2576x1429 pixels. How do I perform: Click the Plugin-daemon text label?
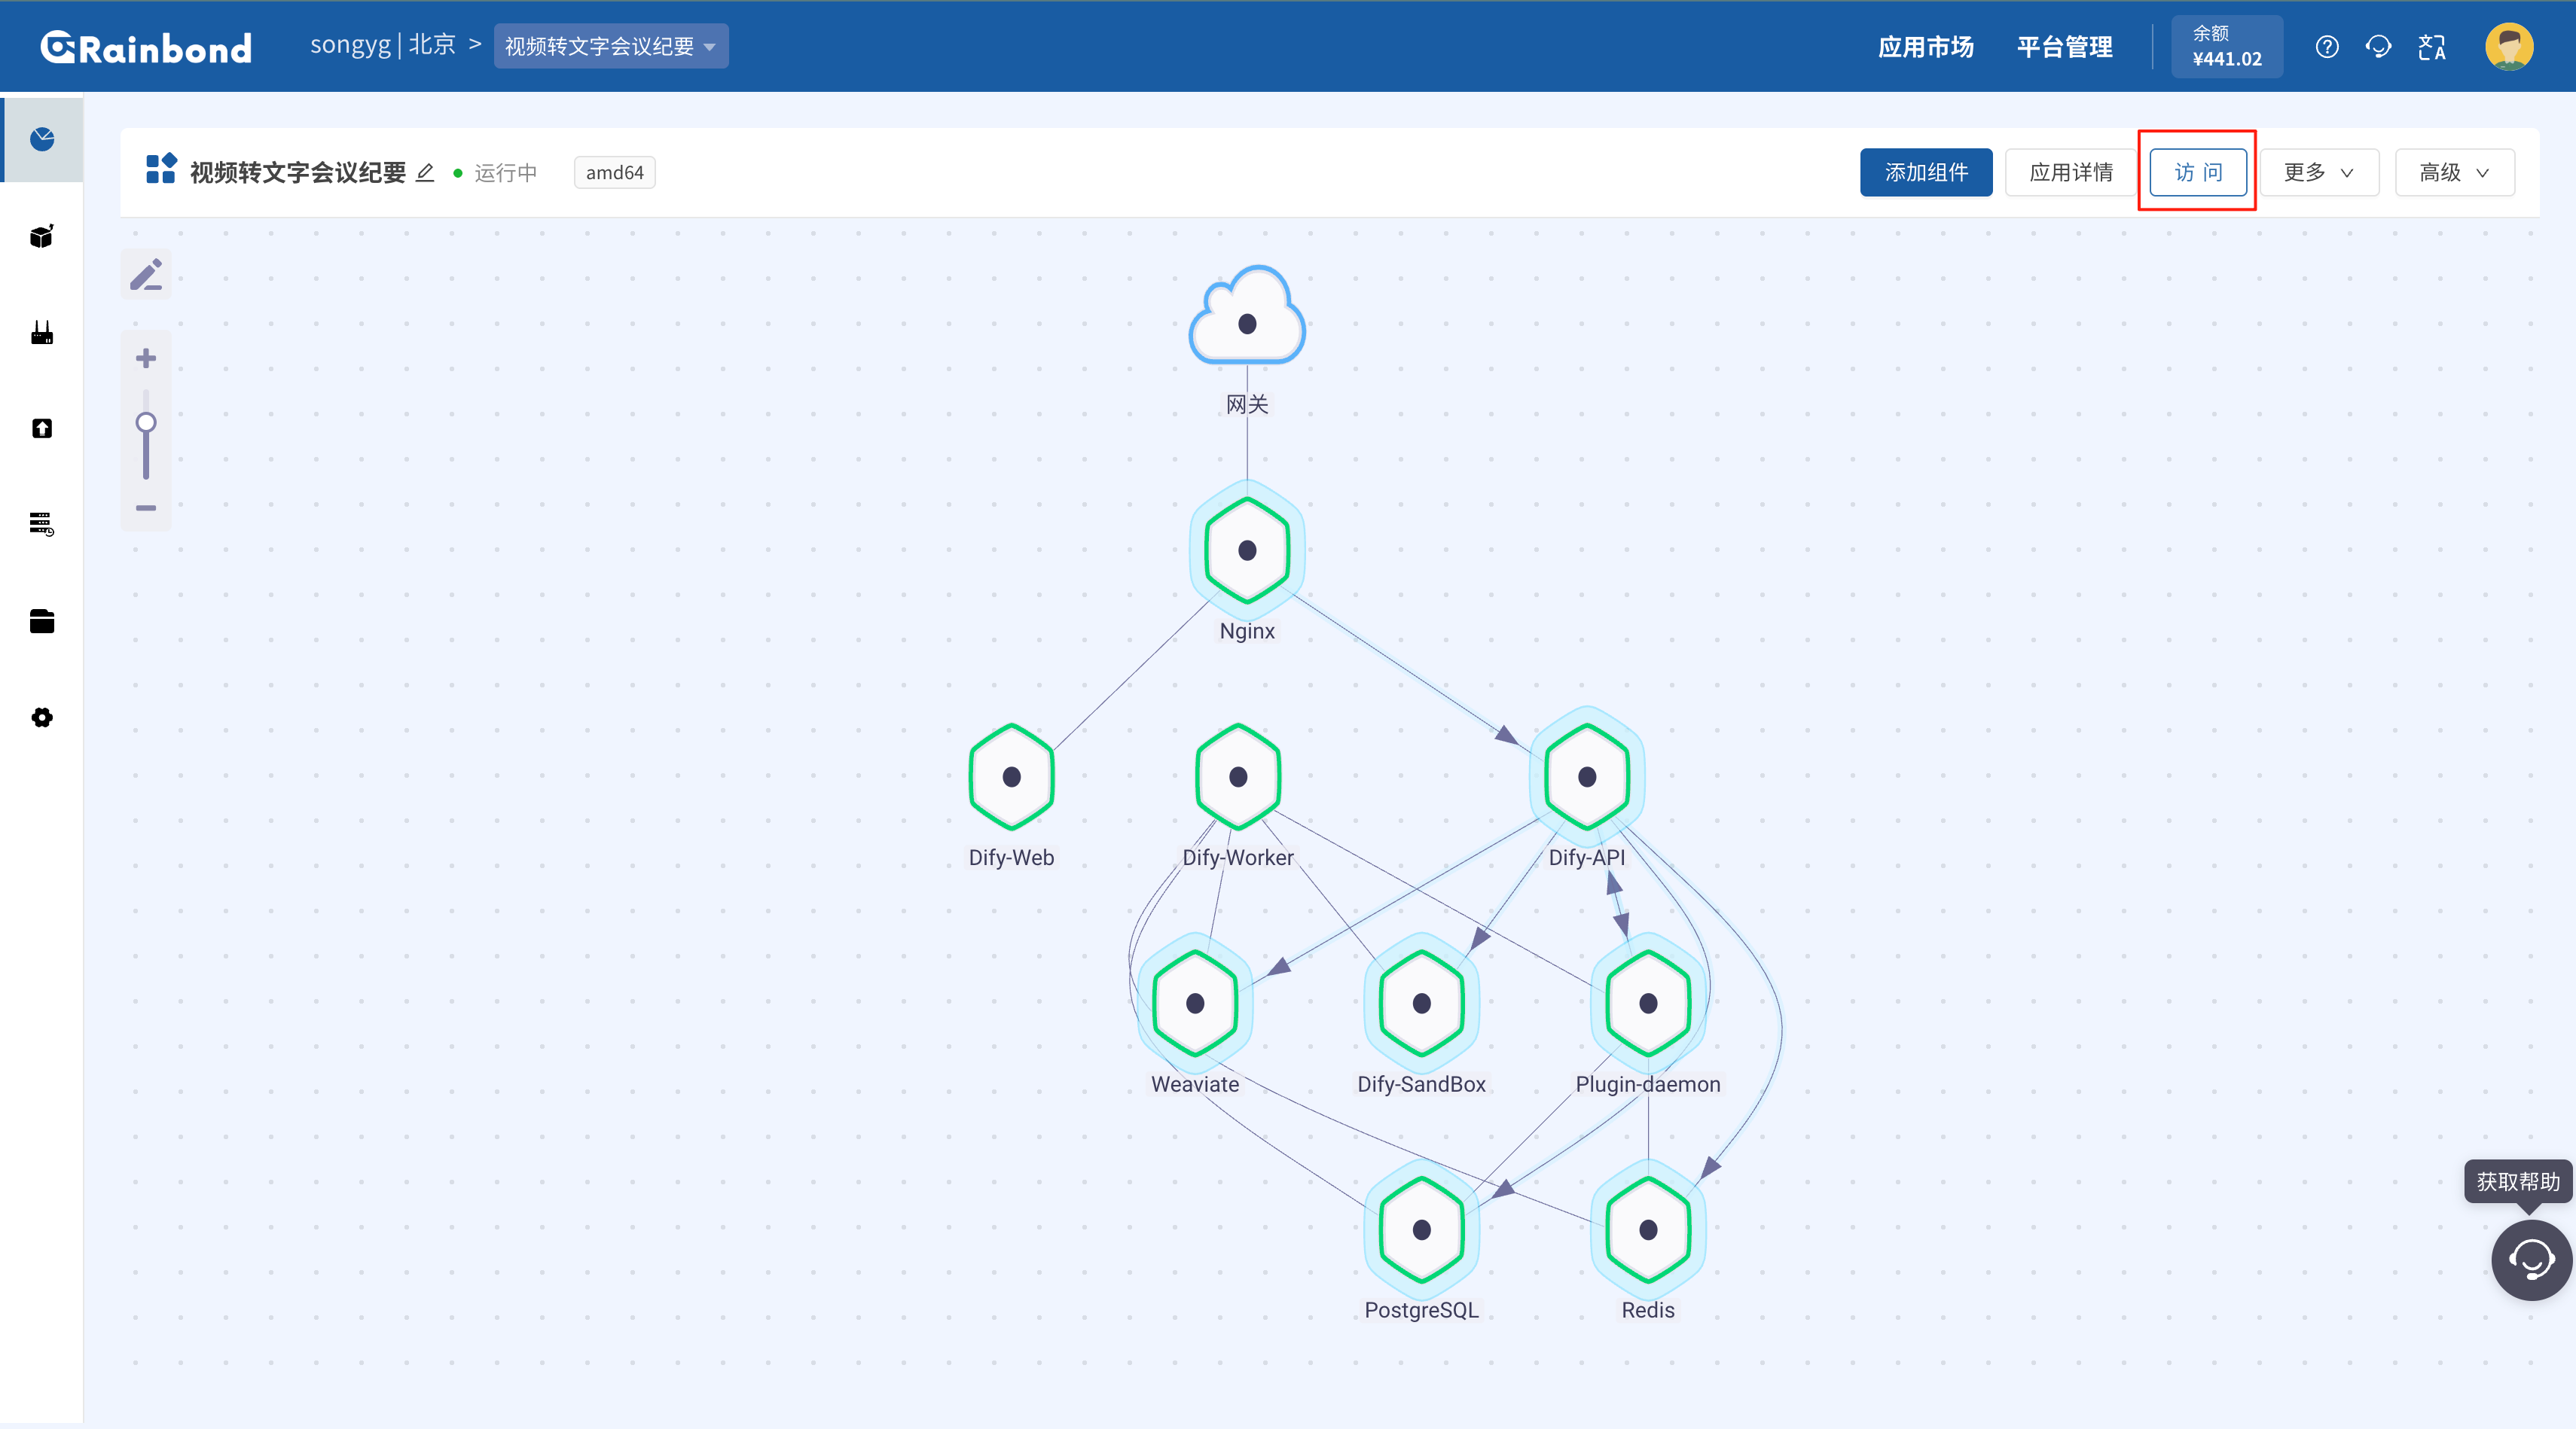(1648, 1084)
